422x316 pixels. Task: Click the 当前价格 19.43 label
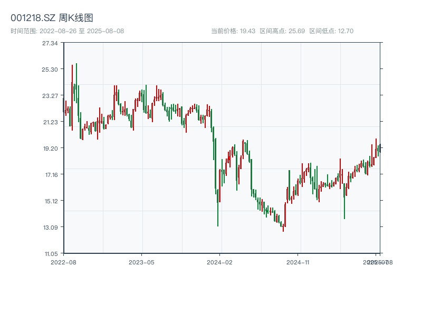tap(233, 31)
